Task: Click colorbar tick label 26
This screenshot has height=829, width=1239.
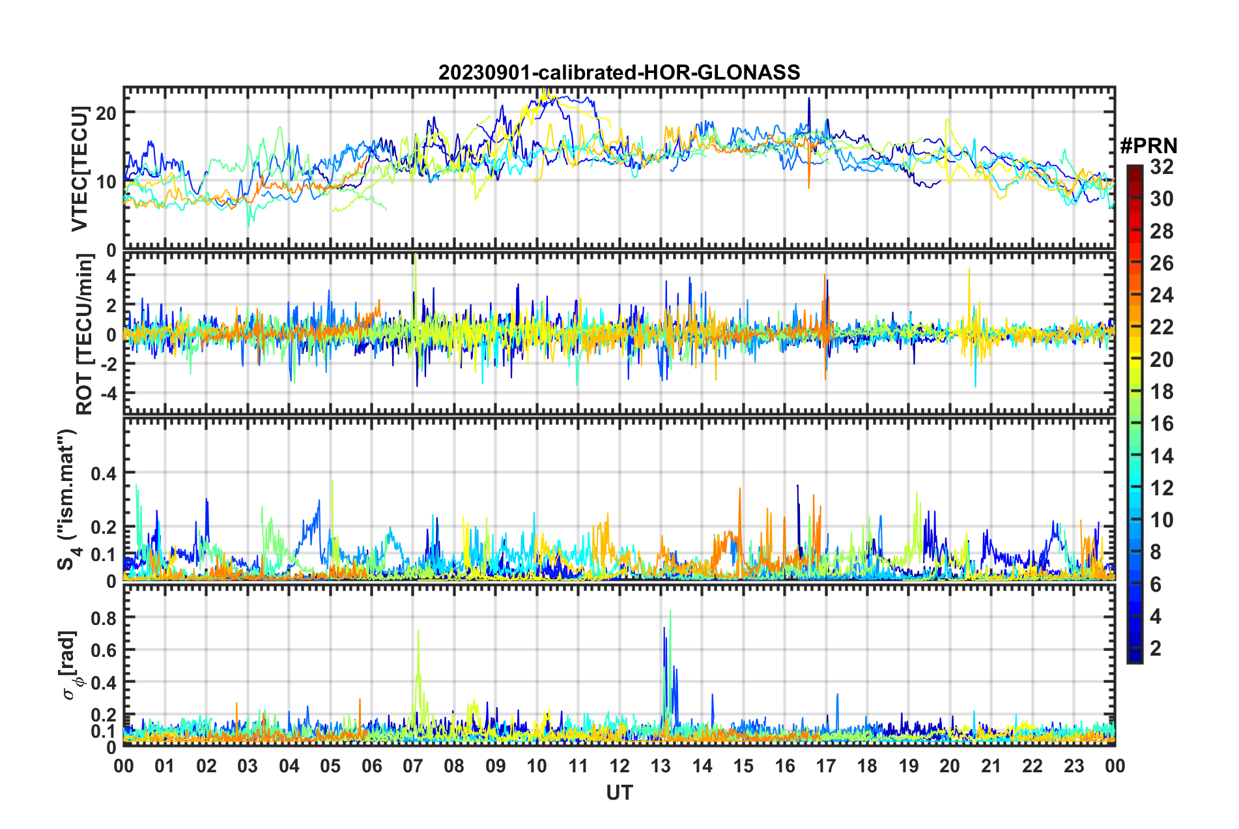Action: pyautogui.click(x=1161, y=263)
